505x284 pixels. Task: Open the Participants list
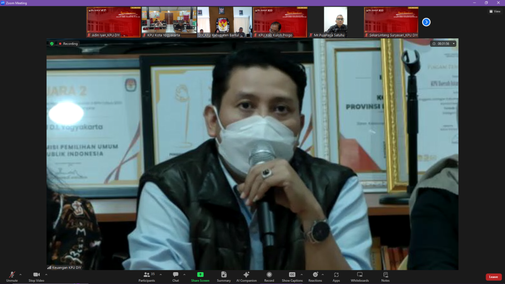(147, 276)
